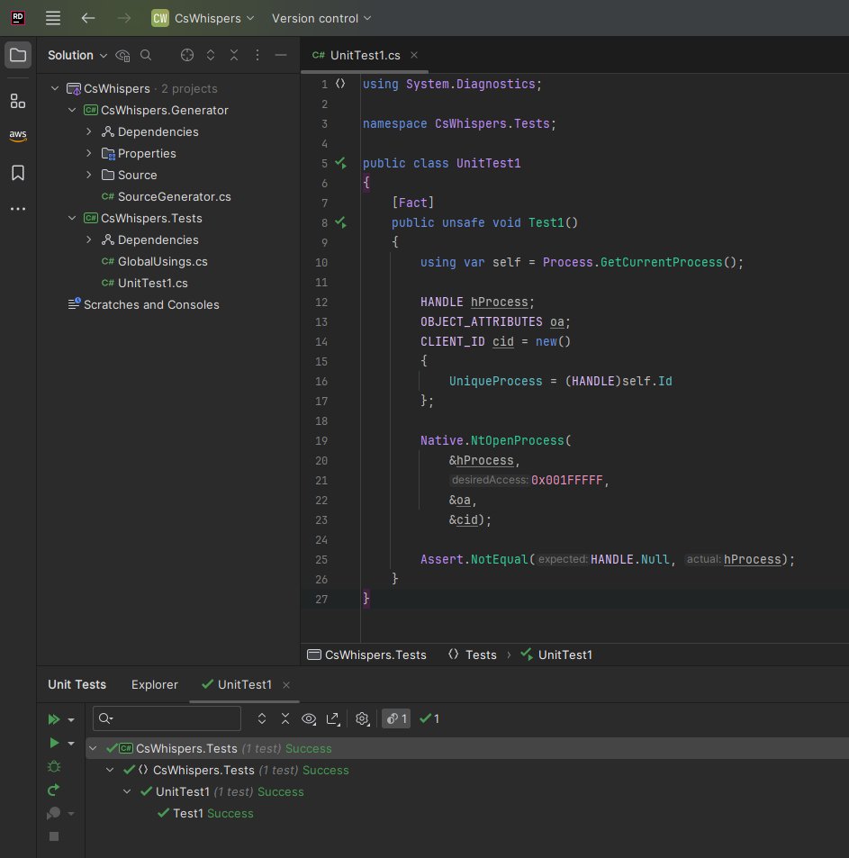Export unit test results

(333, 718)
